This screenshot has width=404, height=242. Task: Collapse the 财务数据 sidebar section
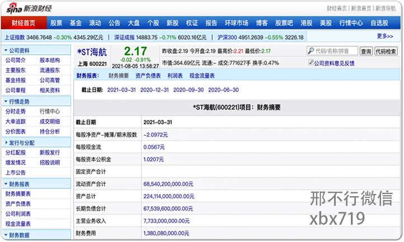(x=6, y=235)
